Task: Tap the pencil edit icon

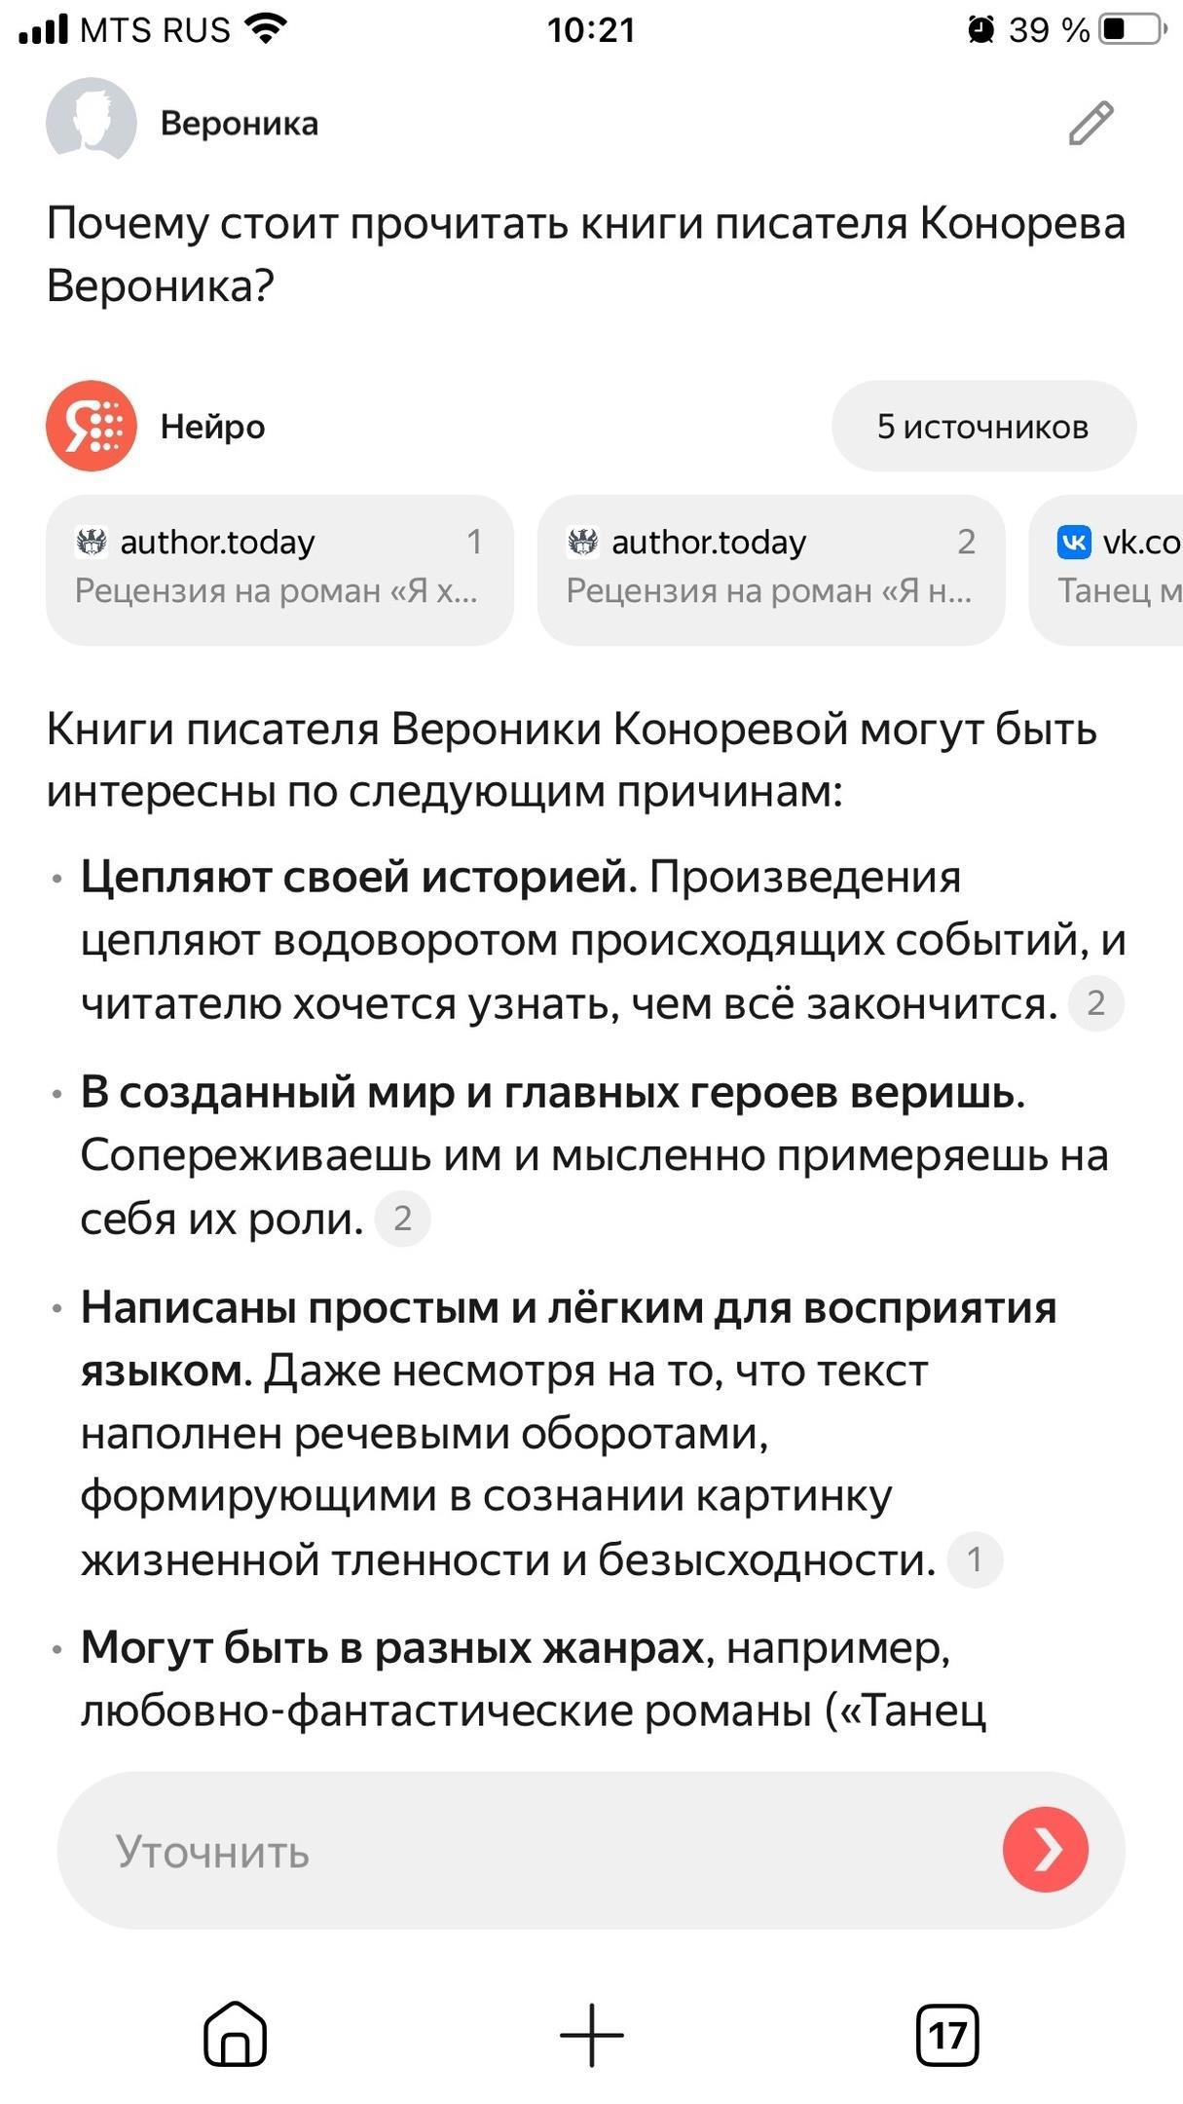Action: click(x=1091, y=123)
